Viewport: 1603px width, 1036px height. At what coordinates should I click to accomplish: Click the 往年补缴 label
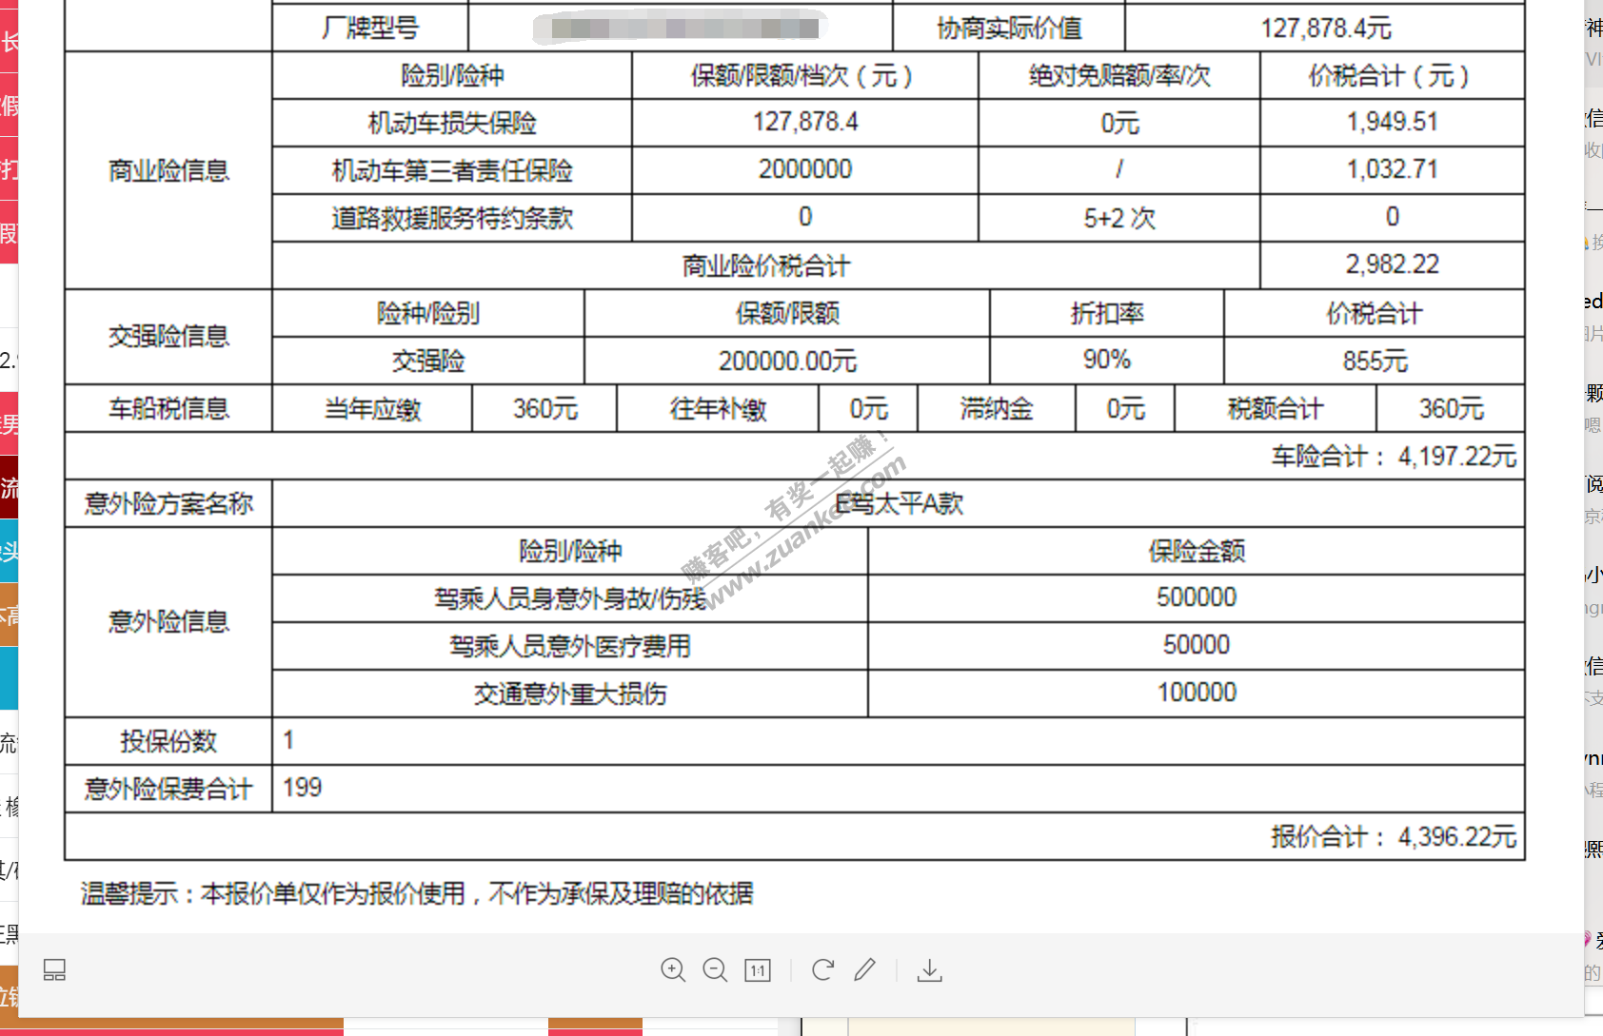click(718, 409)
